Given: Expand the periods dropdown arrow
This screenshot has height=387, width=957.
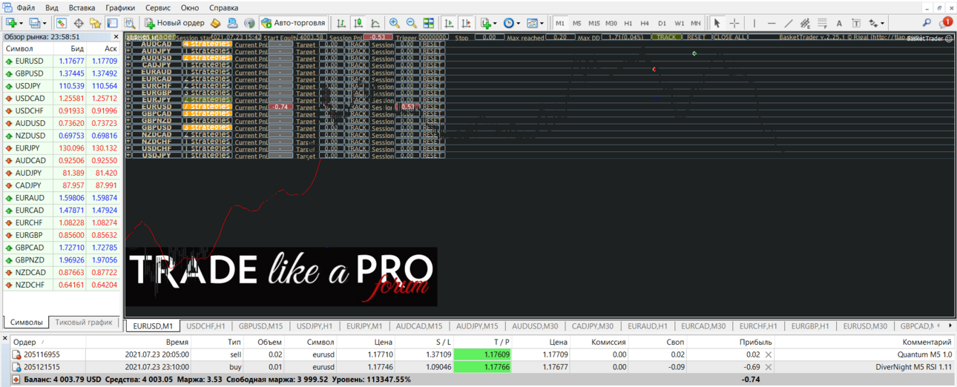Looking at the screenshot, I should pos(518,23).
